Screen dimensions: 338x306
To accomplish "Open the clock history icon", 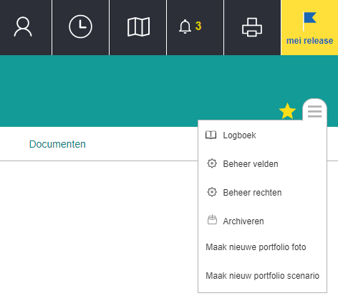I will coord(80,27).
